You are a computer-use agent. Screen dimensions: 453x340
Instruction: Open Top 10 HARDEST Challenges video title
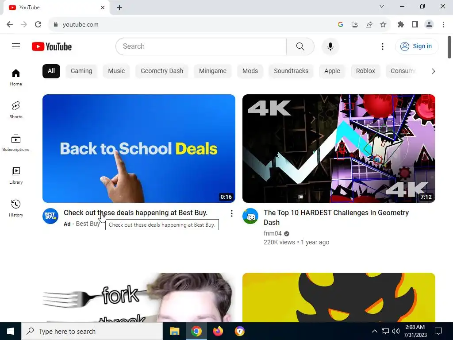[336, 217]
